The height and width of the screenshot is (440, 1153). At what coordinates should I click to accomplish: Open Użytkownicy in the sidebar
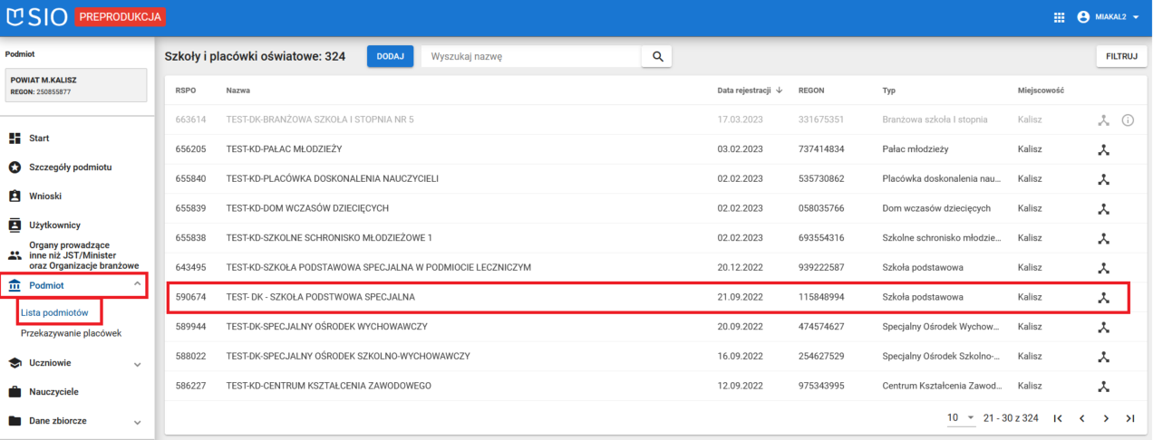[77, 225]
